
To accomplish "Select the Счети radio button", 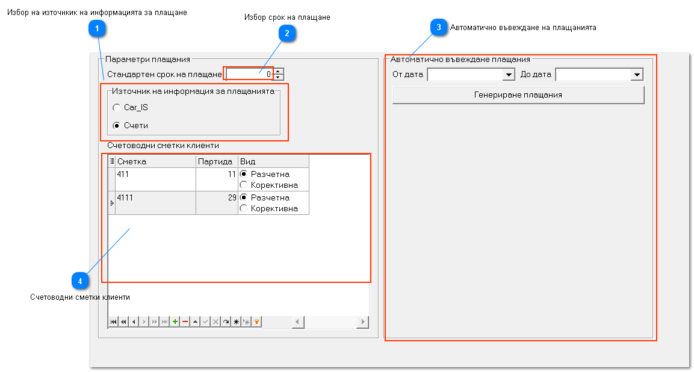I will pos(116,126).
